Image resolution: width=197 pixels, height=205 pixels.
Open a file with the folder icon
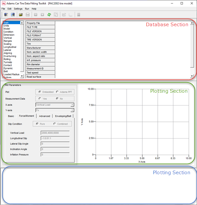(x=21, y=15)
